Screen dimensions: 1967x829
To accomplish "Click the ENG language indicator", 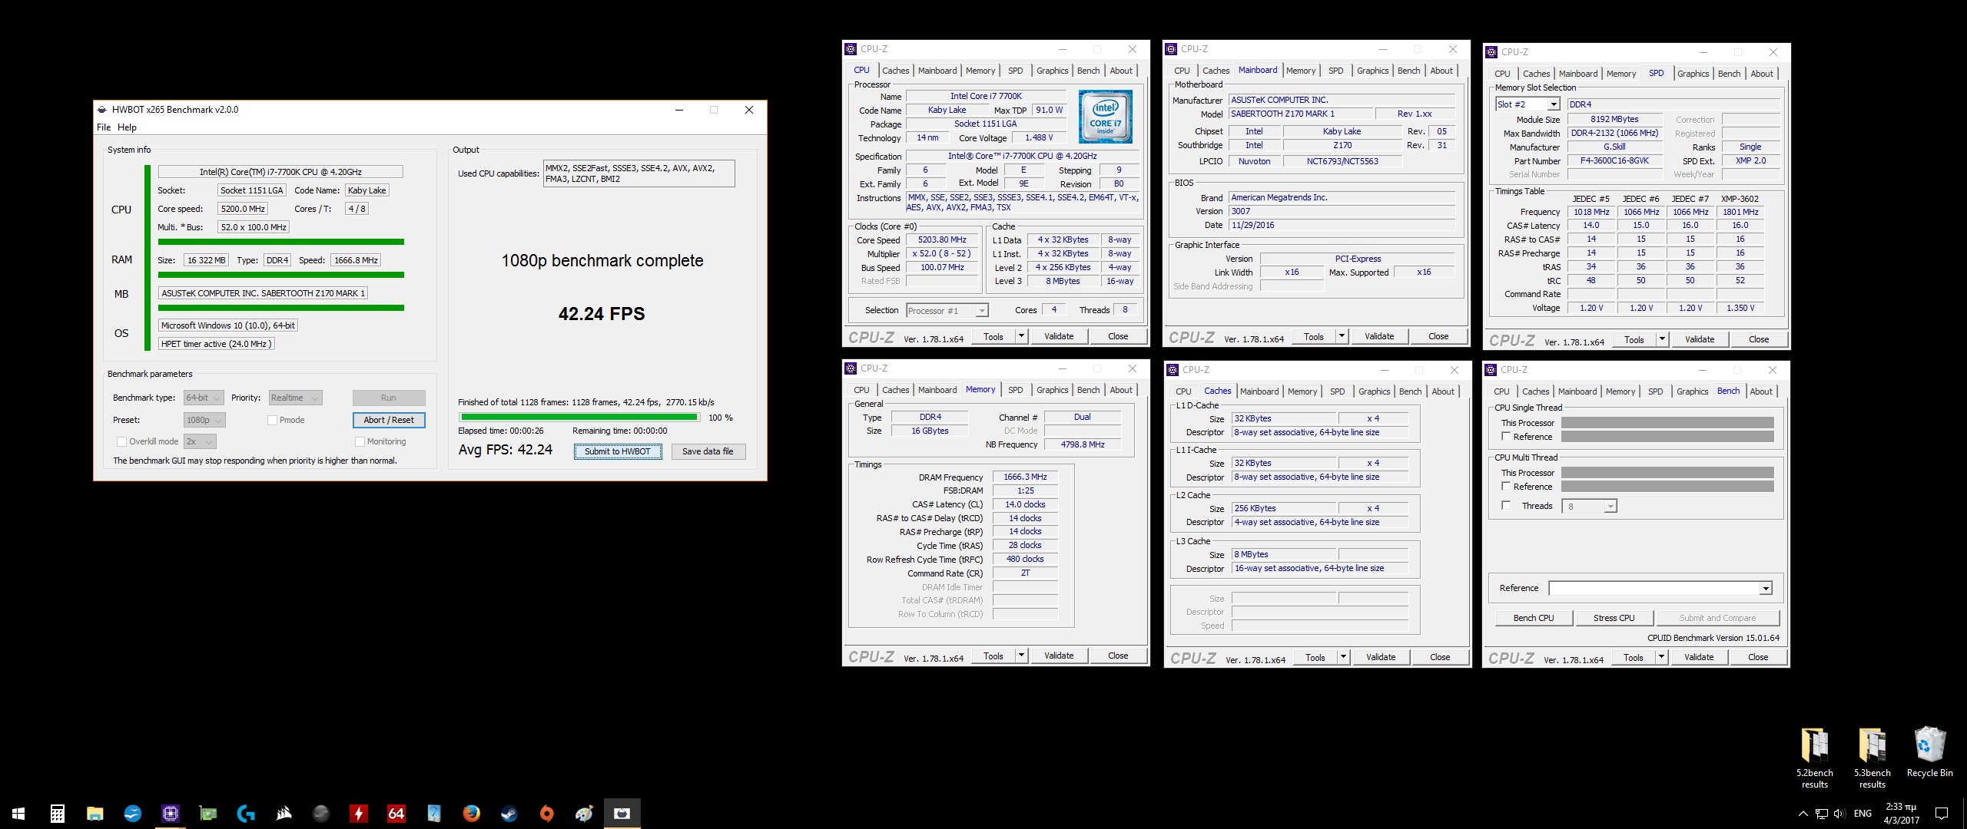I will [x=1863, y=814].
